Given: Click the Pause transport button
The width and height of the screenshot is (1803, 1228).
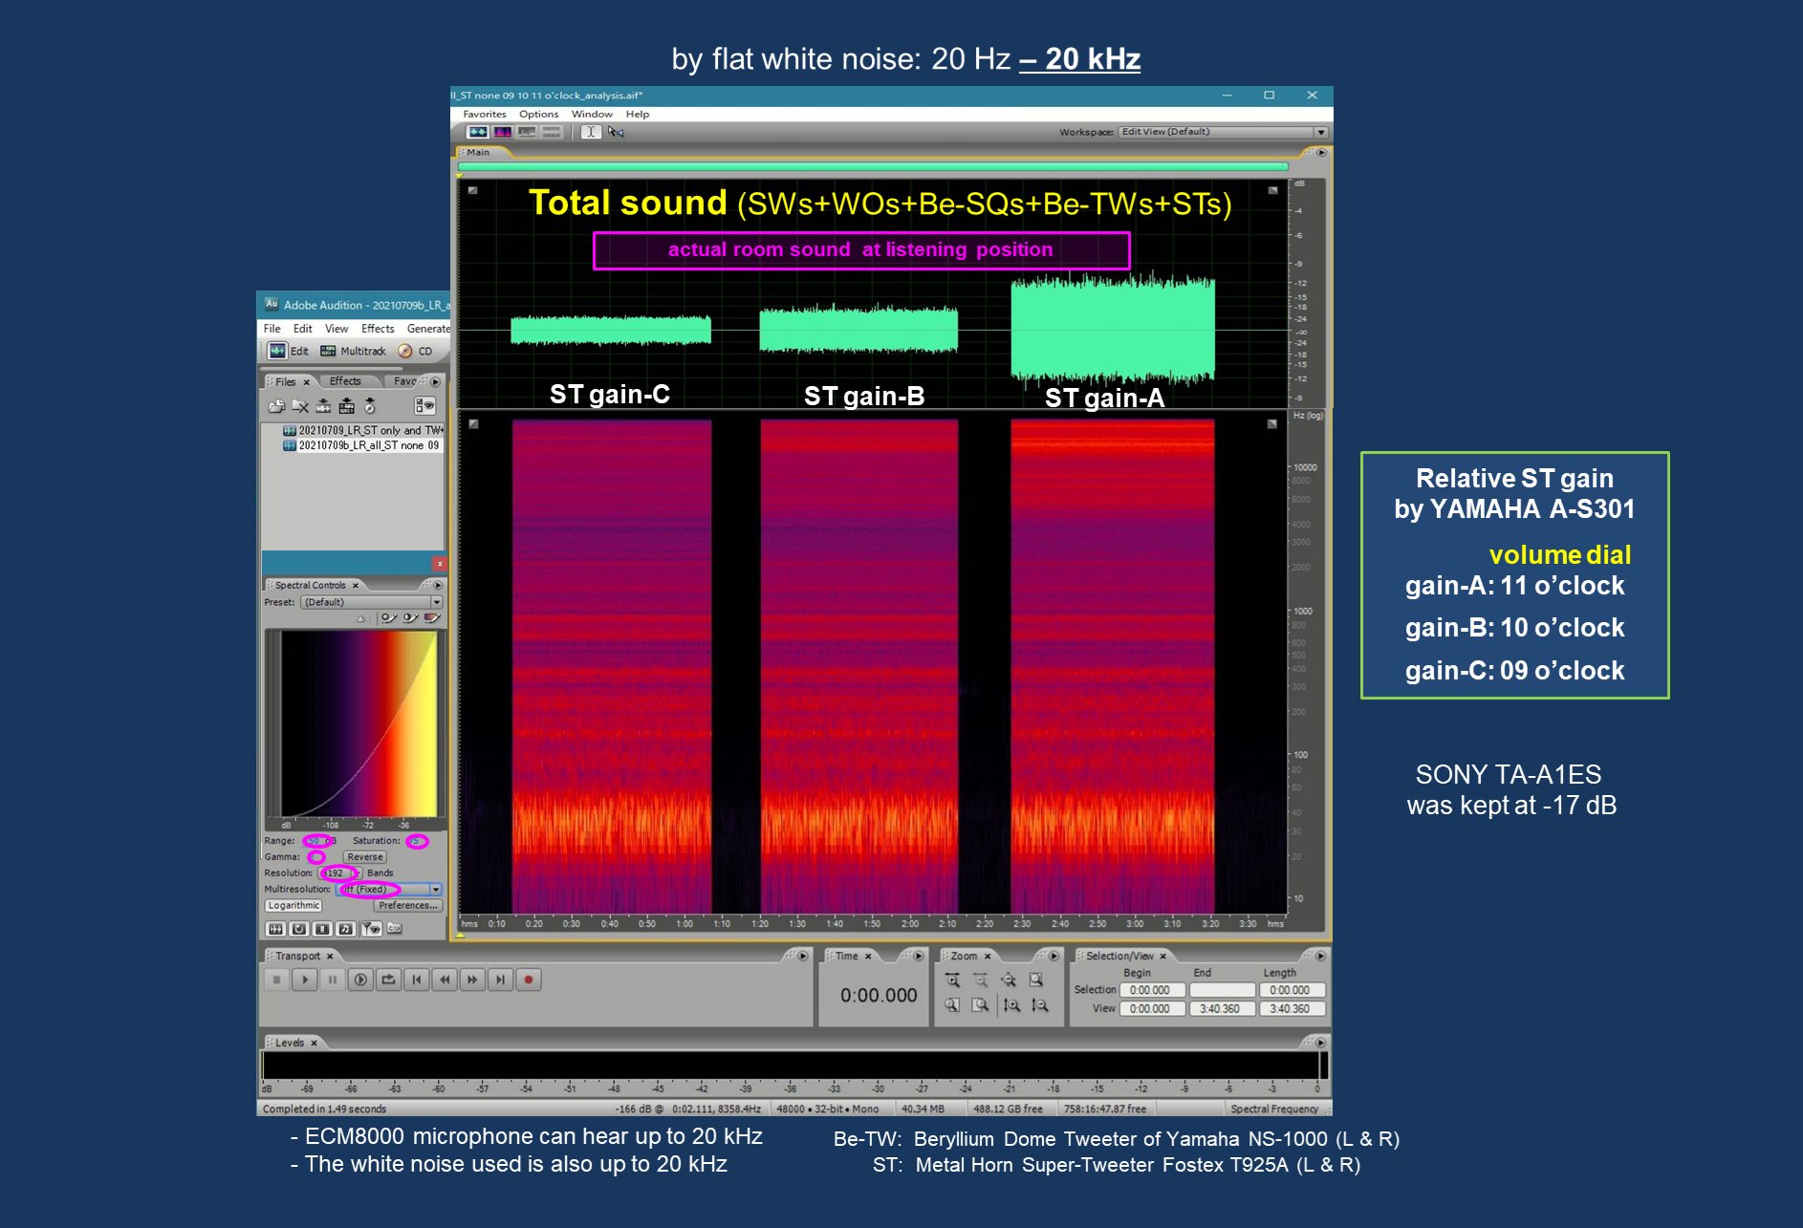Looking at the screenshot, I should (332, 980).
